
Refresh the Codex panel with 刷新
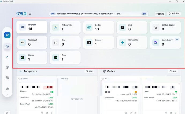(173, 71)
